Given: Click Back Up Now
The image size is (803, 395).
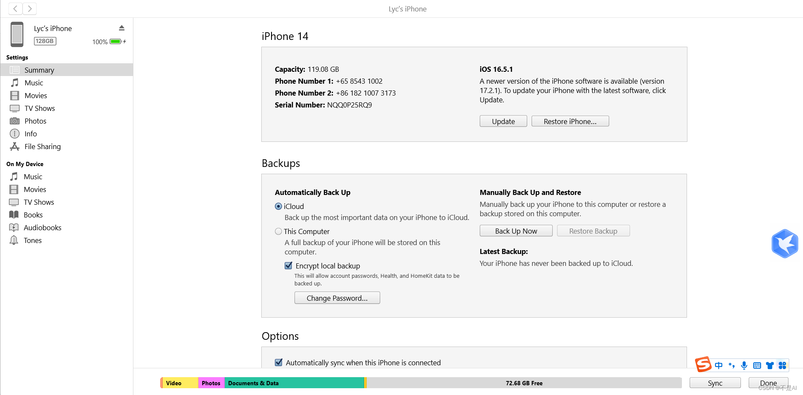Looking at the screenshot, I should pos(516,231).
